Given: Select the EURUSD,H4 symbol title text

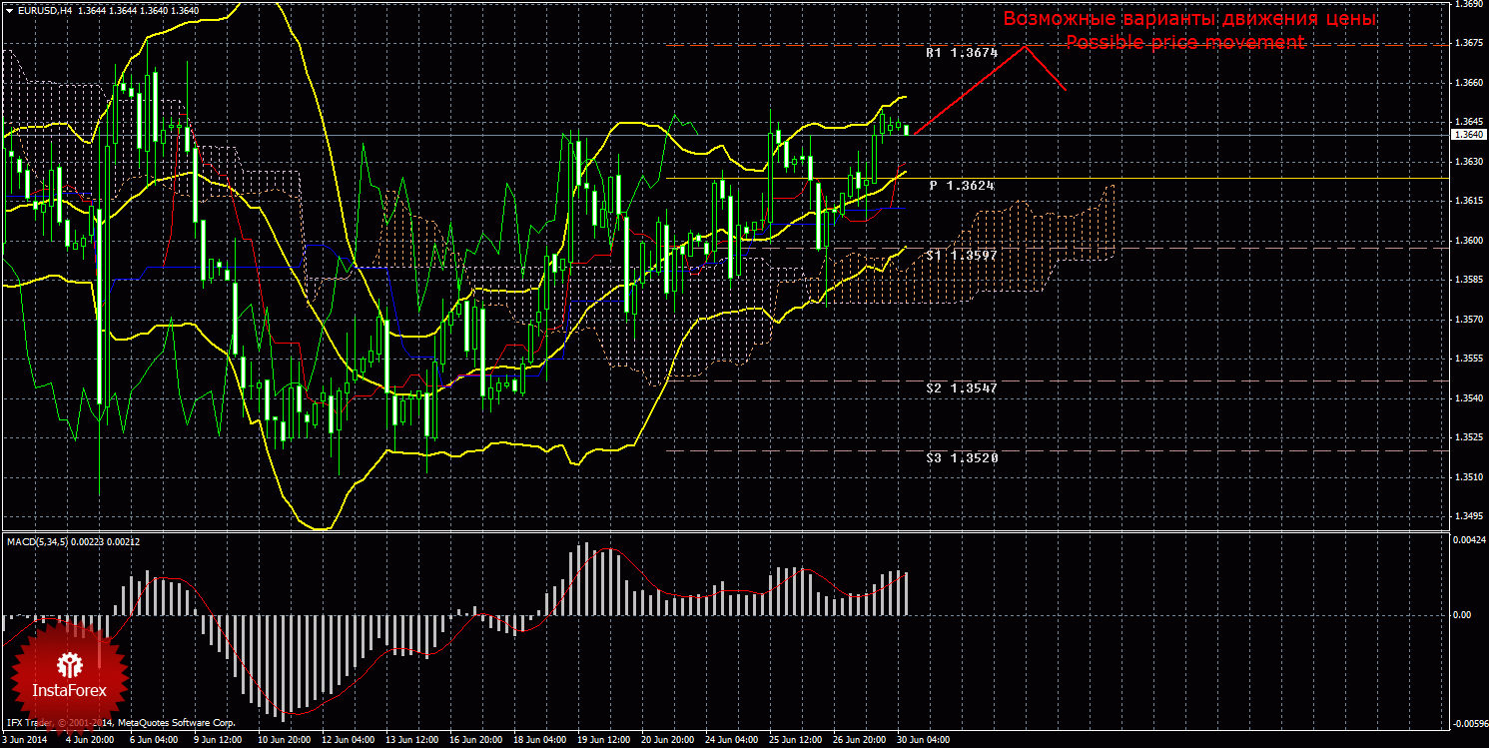Looking at the screenshot, I should point(48,9).
